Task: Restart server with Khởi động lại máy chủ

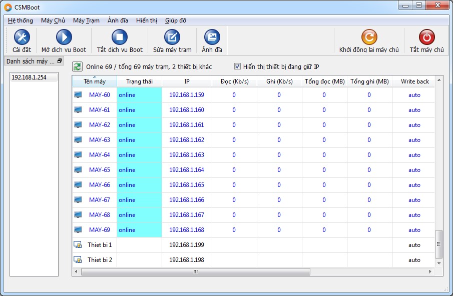Action: [x=369, y=40]
